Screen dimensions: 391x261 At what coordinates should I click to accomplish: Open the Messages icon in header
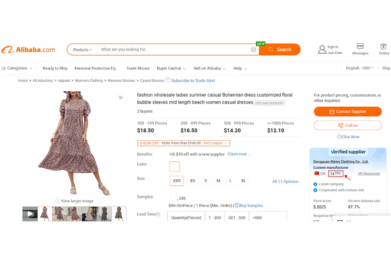(360, 47)
